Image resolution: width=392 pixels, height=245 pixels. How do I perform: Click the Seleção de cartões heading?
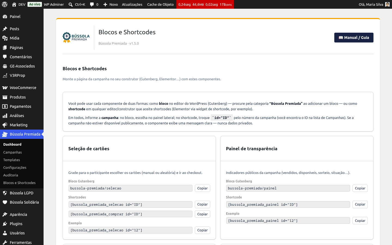pyautogui.click(x=89, y=149)
